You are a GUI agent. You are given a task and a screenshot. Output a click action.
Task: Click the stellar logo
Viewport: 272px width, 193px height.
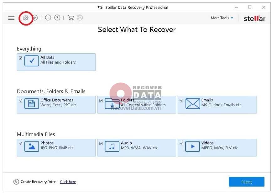click(254, 18)
